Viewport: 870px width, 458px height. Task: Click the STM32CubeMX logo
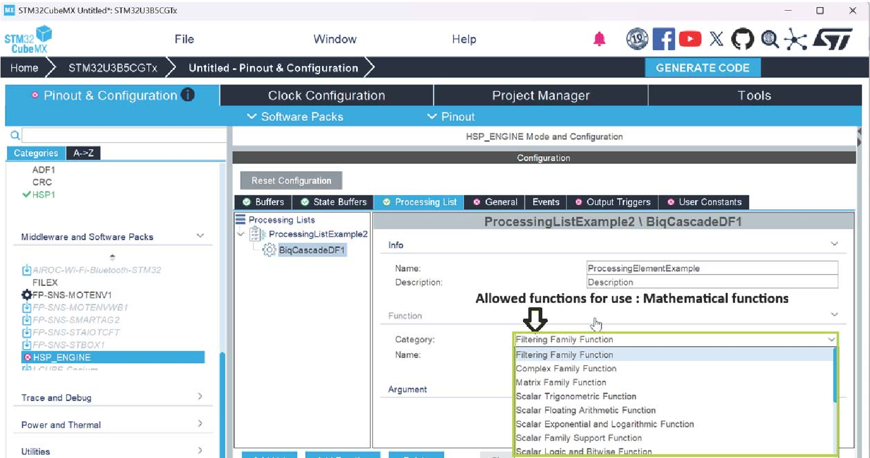28,39
